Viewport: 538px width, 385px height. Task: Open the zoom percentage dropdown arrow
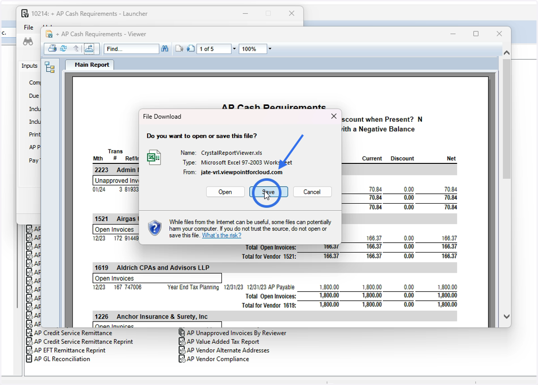(270, 48)
